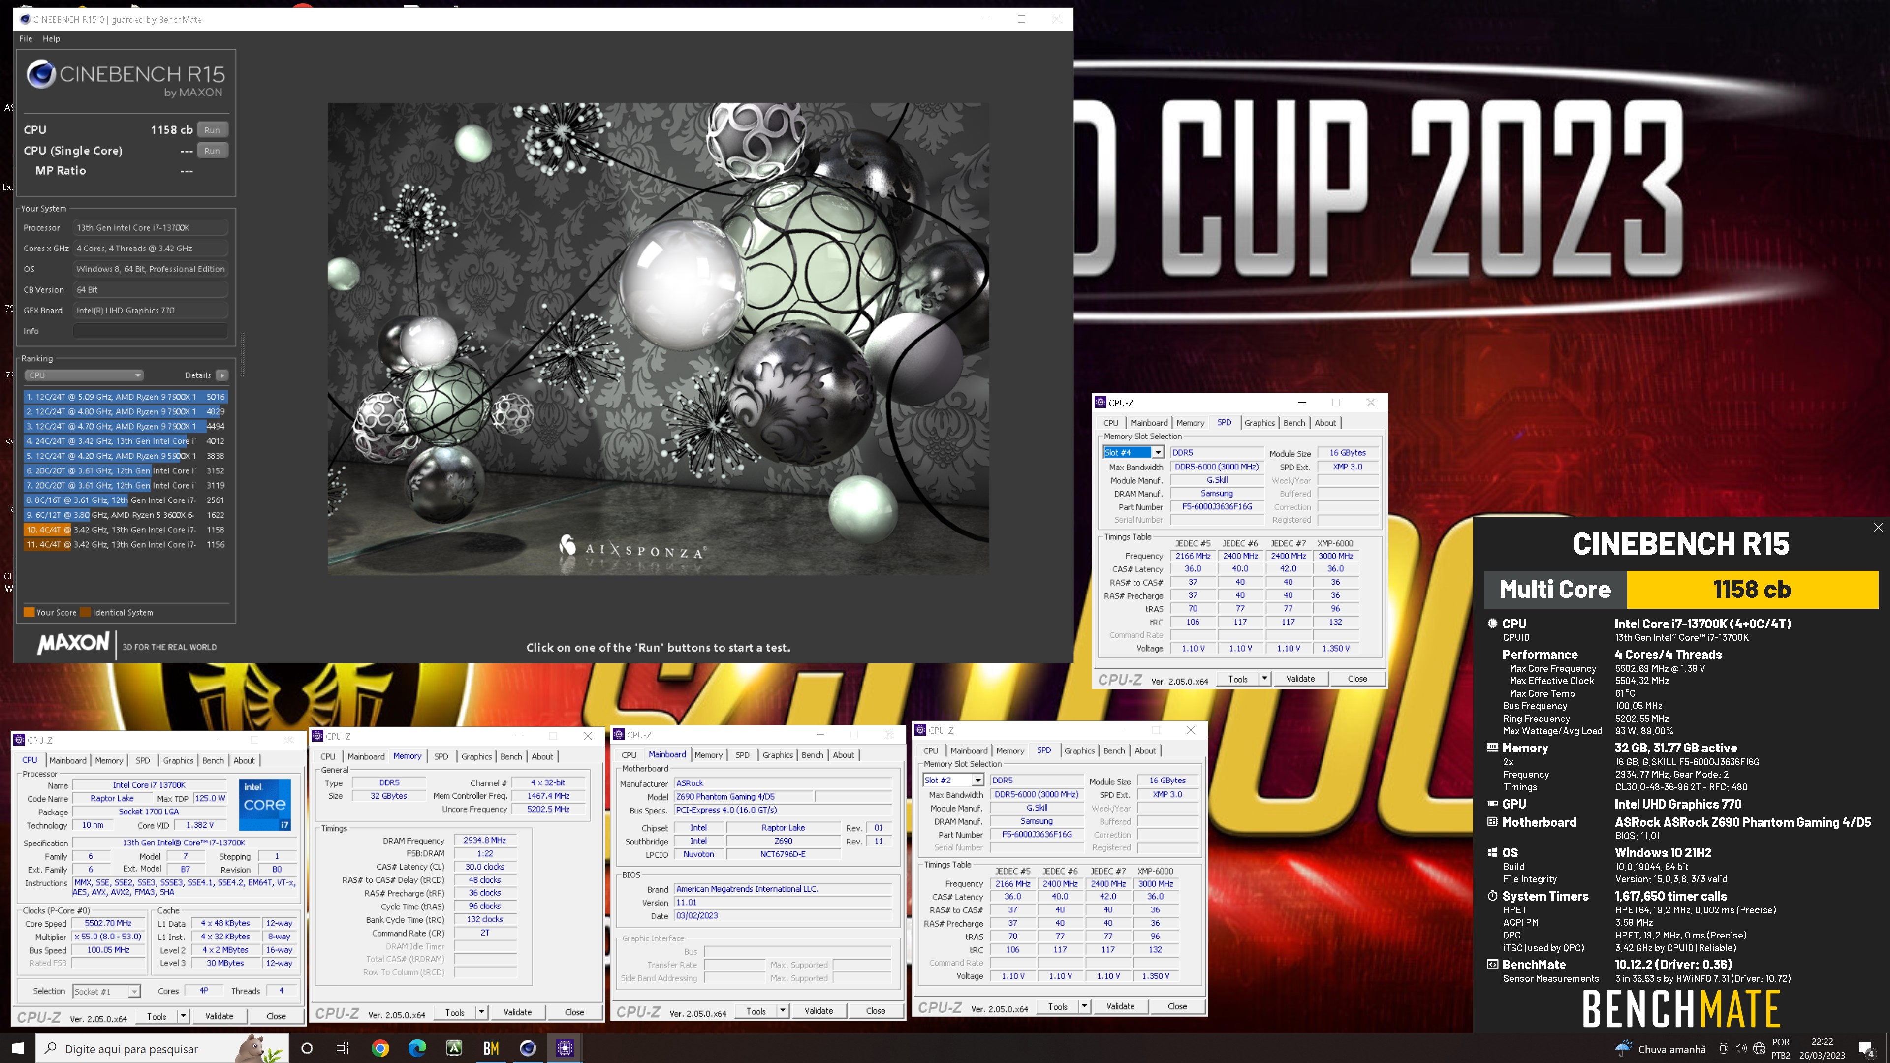The height and width of the screenshot is (1063, 1890).
Task: Click Validate in CPU-Z CPU window
Action: [x=219, y=1016]
